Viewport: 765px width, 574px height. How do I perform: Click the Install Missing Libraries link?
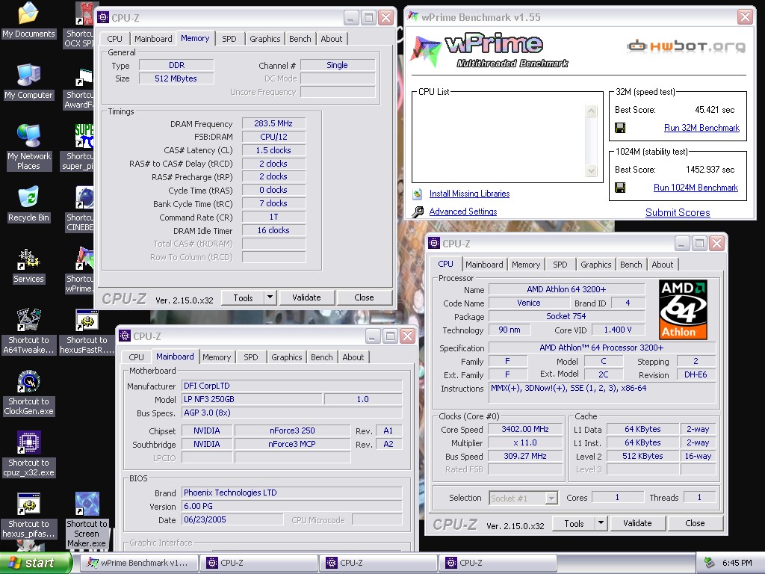(x=469, y=194)
